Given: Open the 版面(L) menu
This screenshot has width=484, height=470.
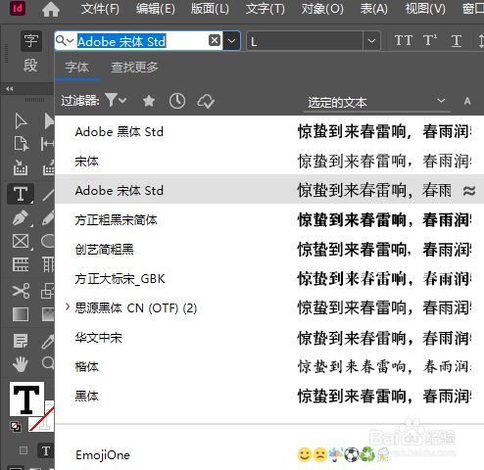Looking at the screenshot, I should [210, 9].
